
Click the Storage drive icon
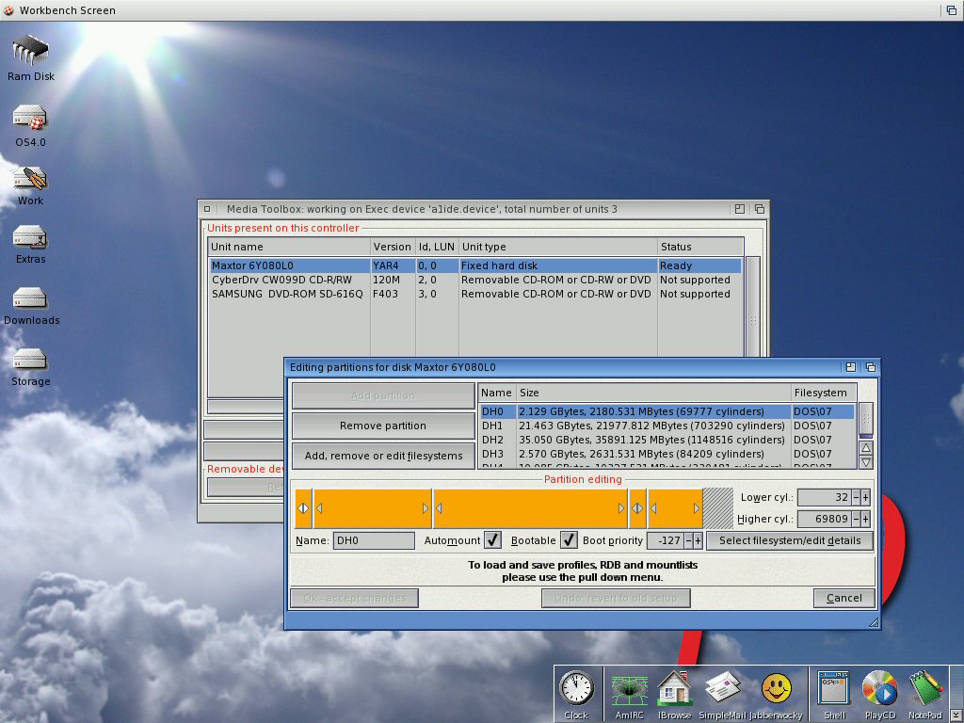(x=30, y=367)
